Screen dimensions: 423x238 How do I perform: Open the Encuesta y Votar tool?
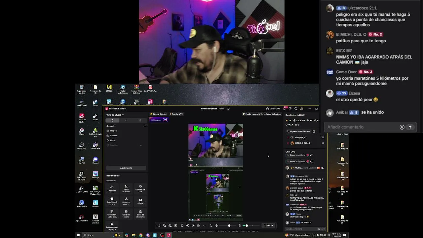(x=112, y=214)
